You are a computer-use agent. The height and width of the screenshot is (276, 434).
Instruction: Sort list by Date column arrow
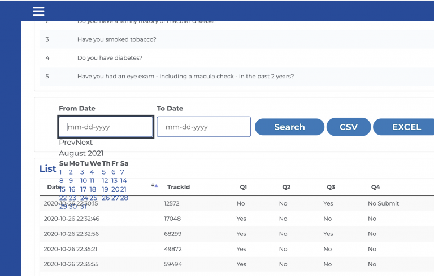click(x=154, y=185)
